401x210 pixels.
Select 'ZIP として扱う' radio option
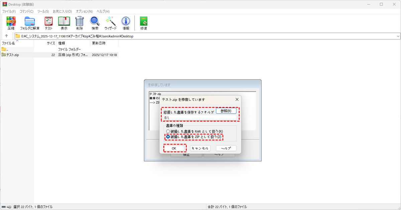click(168, 137)
